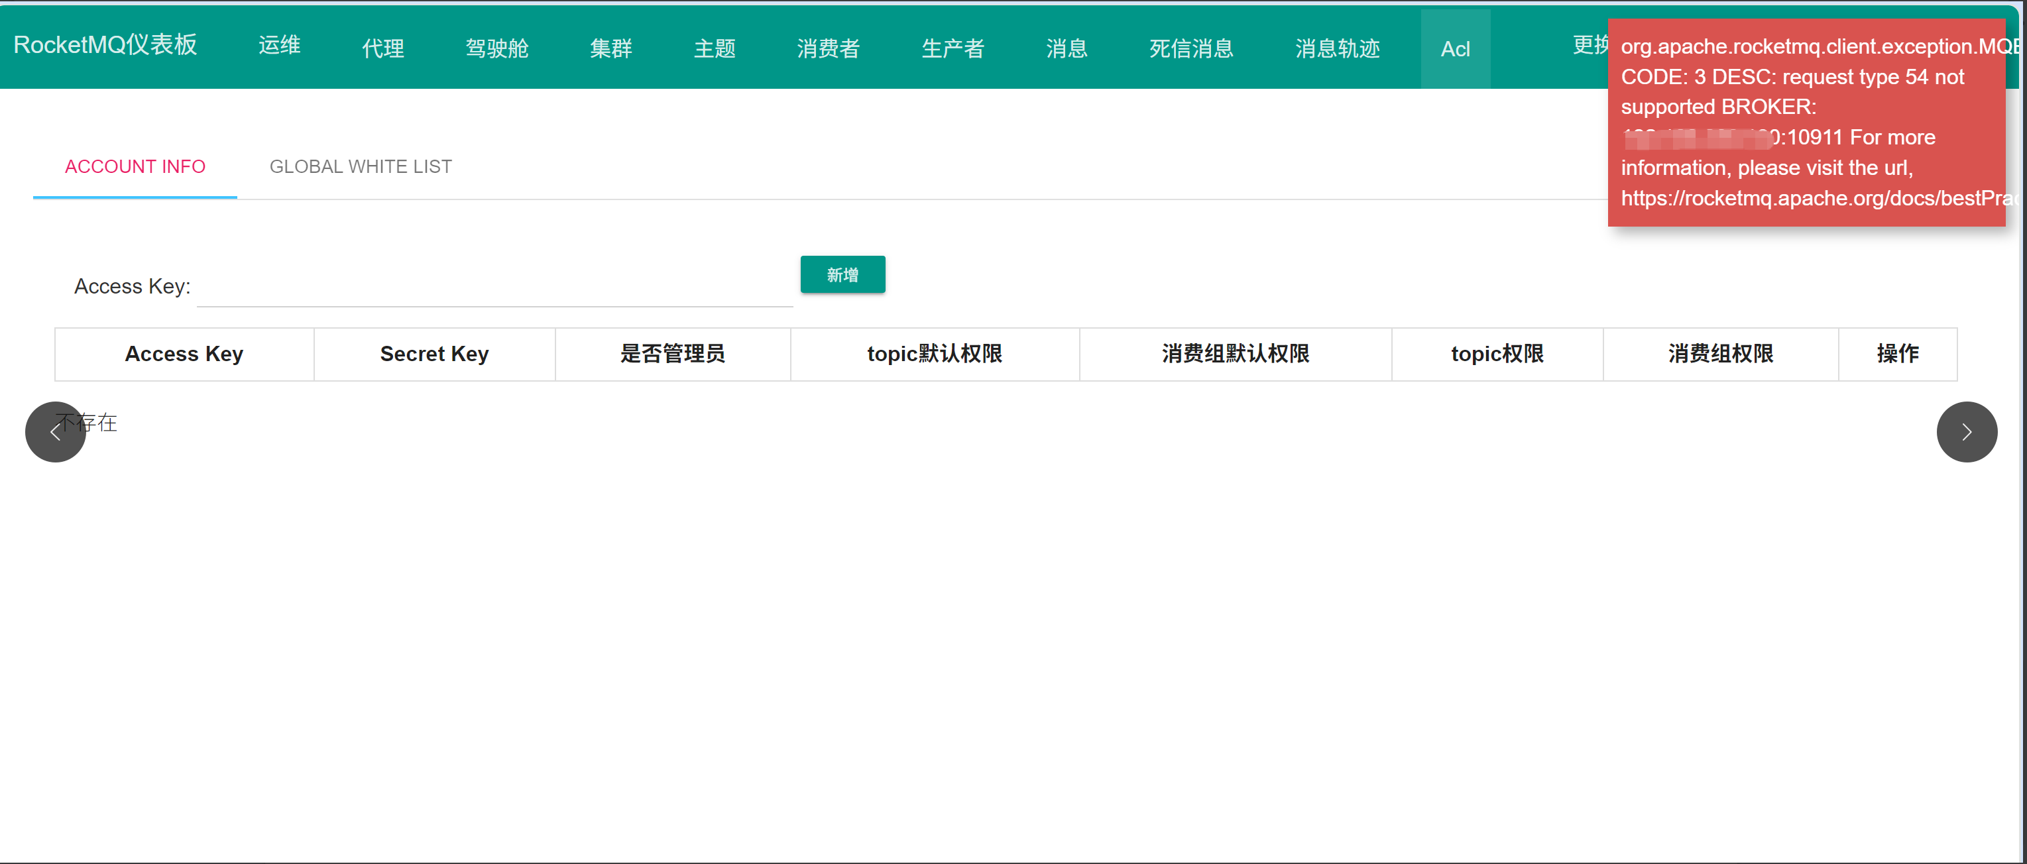Click the left circular arrow navigation icon

pos(54,431)
